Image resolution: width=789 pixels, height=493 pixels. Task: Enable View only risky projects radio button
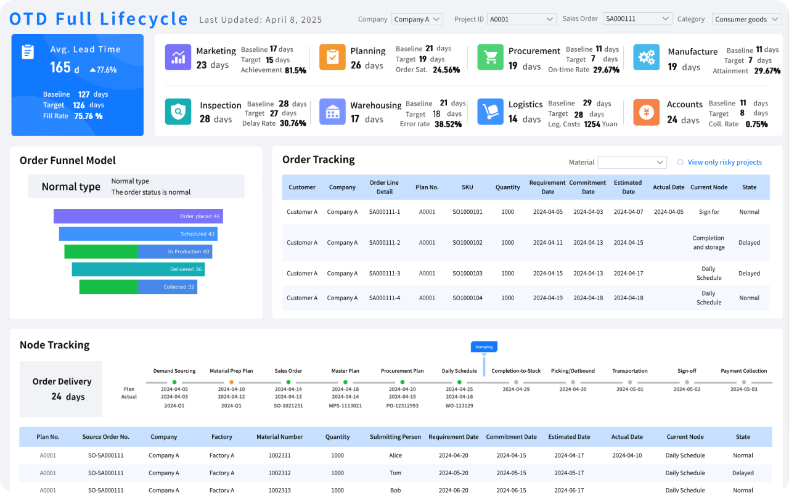(681, 163)
